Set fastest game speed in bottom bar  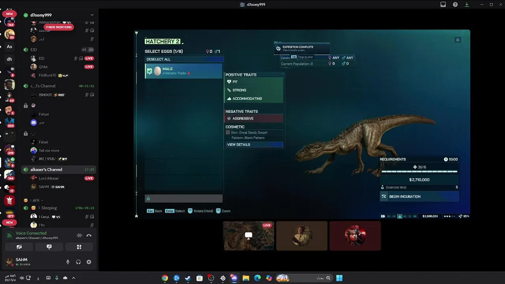[x=415, y=216]
